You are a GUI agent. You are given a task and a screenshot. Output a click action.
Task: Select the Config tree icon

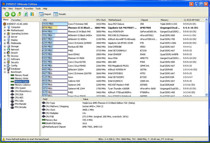click(8, 66)
